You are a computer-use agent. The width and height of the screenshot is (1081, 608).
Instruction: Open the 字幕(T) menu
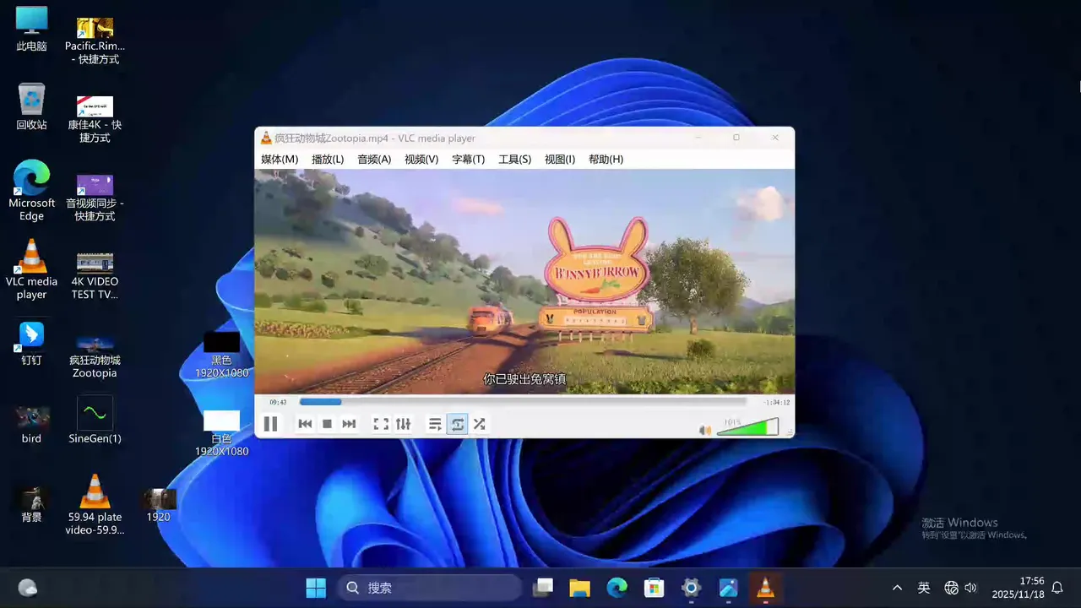coord(468,159)
